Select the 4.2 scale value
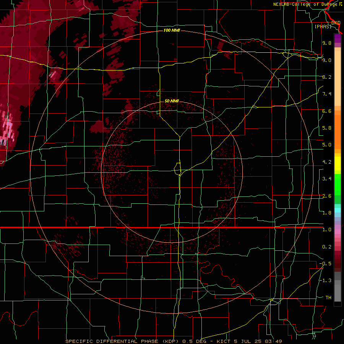Viewport: 344px width, 344px height. 327,162
